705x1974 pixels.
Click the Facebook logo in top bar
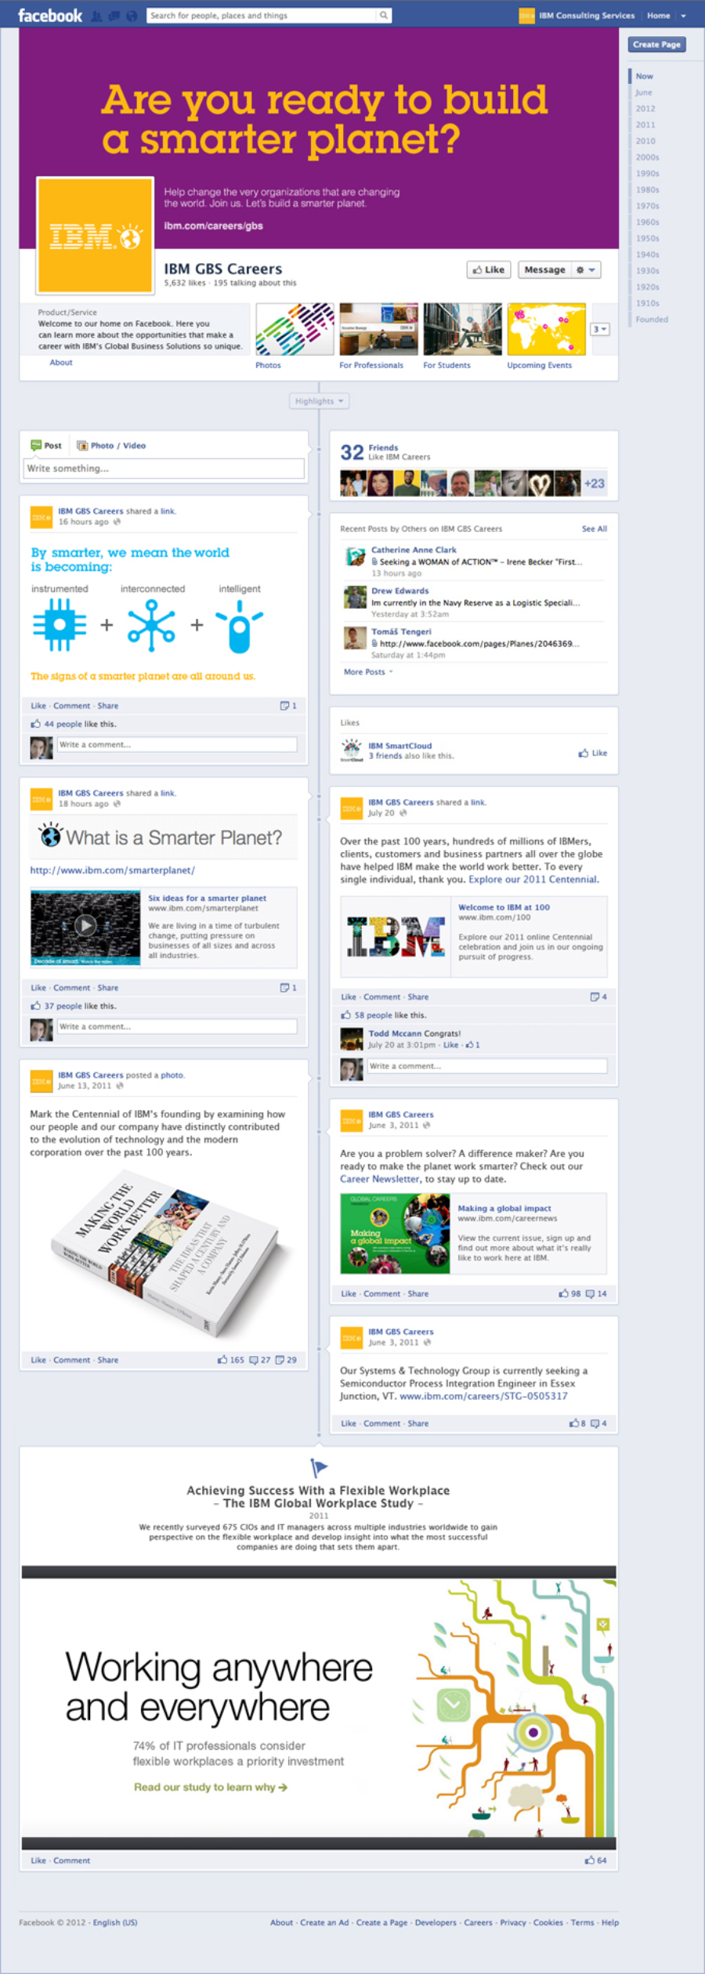coord(50,15)
